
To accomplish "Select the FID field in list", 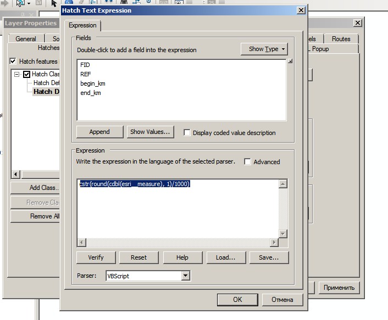I will click(85, 65).
